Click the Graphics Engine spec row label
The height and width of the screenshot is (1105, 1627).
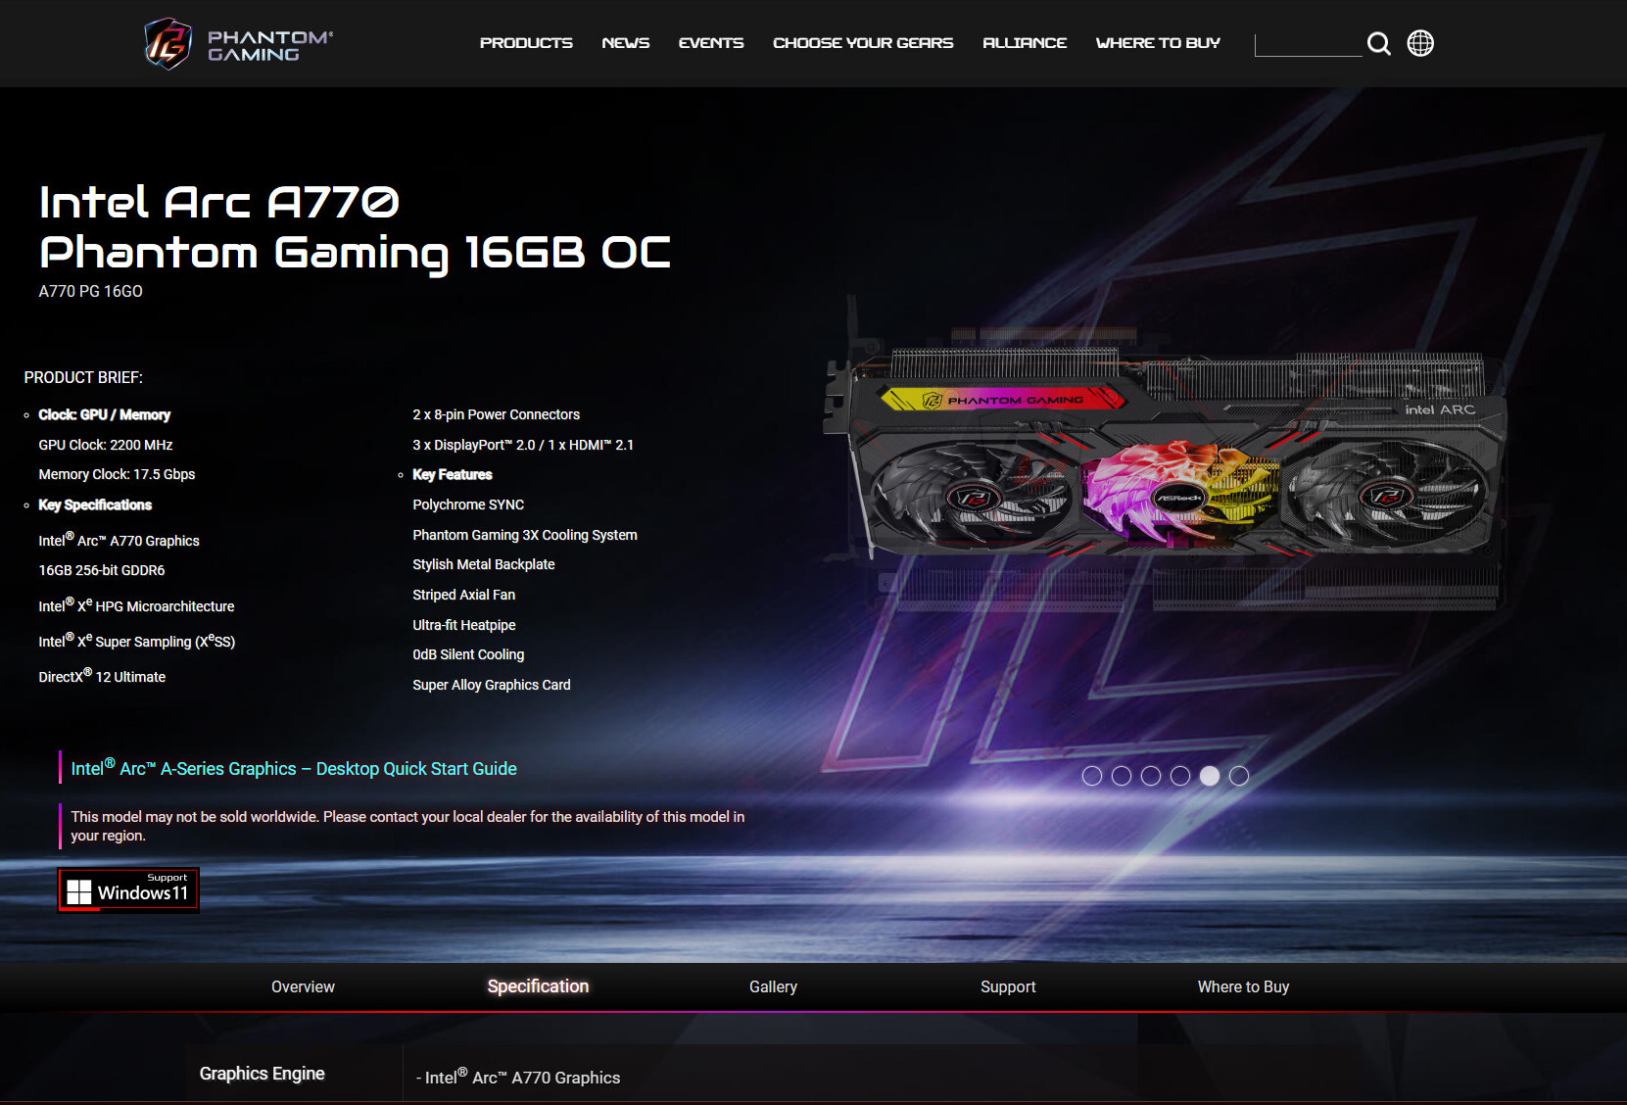point(262,1074)
